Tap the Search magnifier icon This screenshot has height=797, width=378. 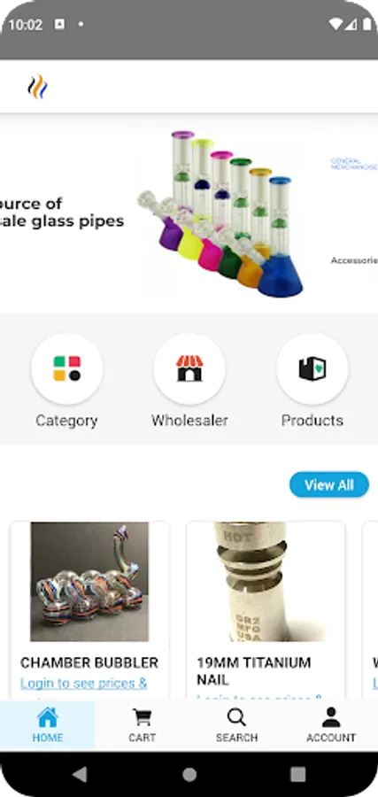236,717
